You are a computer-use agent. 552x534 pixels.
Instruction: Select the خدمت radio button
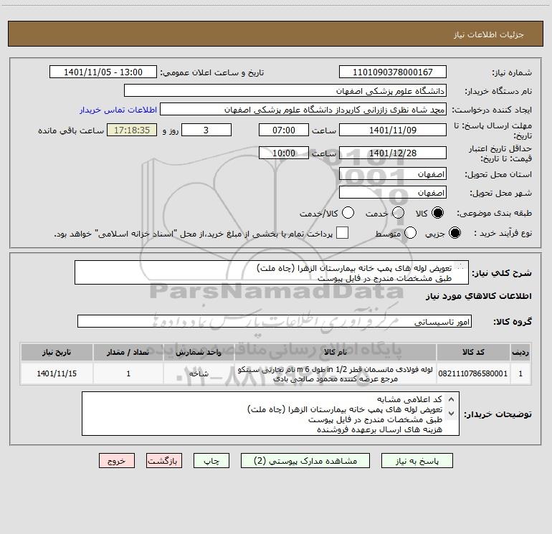coord(398,213)
